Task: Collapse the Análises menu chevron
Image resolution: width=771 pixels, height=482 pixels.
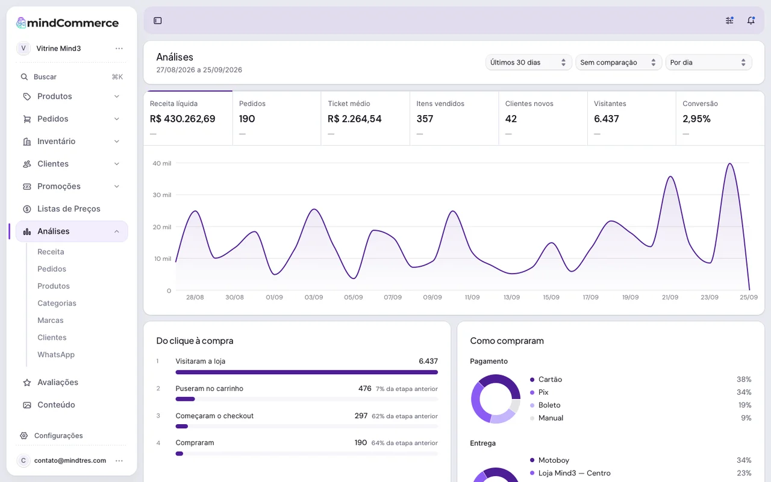Action: pyautogui.click(x=117, y=231)
